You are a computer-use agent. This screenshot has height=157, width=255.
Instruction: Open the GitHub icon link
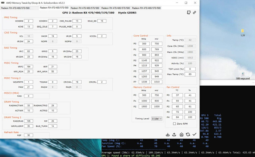(188, 12)
